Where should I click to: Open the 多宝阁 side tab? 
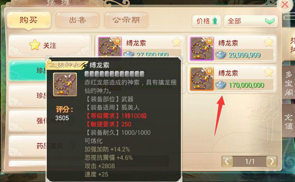coord(288,83)
